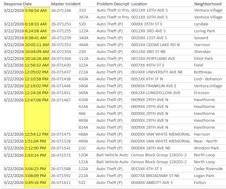Select incident 26-071467

tap(61, 100)
